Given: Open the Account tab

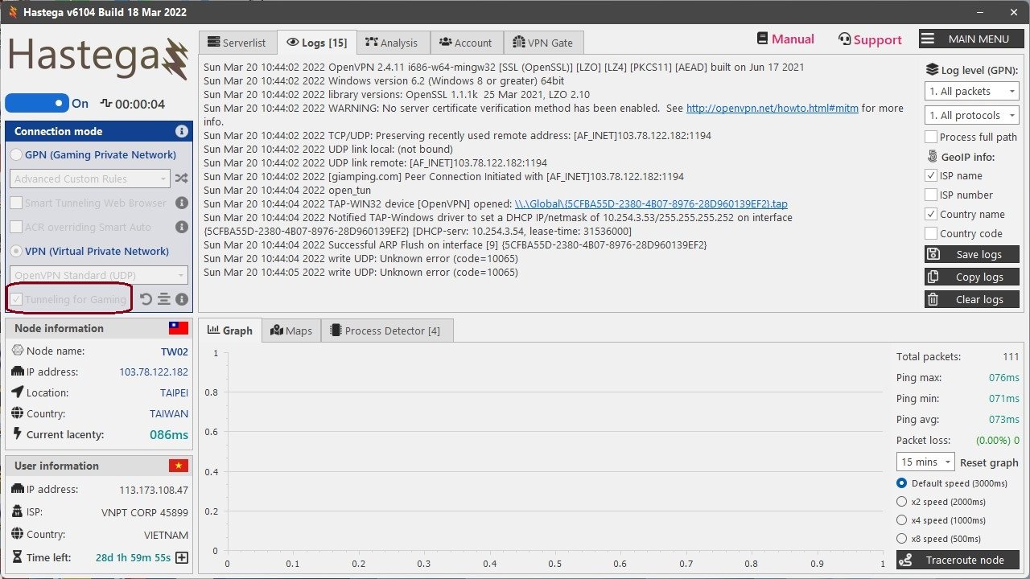Looking at the screenshot, I should 466,43.
